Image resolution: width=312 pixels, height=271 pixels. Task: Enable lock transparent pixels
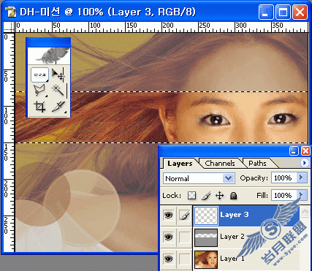(x=192, y=196)
